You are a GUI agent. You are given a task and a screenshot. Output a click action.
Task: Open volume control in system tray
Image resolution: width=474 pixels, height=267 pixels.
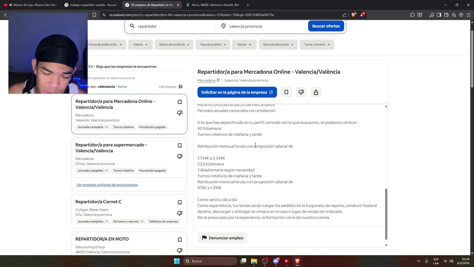[x=451, y=261]
